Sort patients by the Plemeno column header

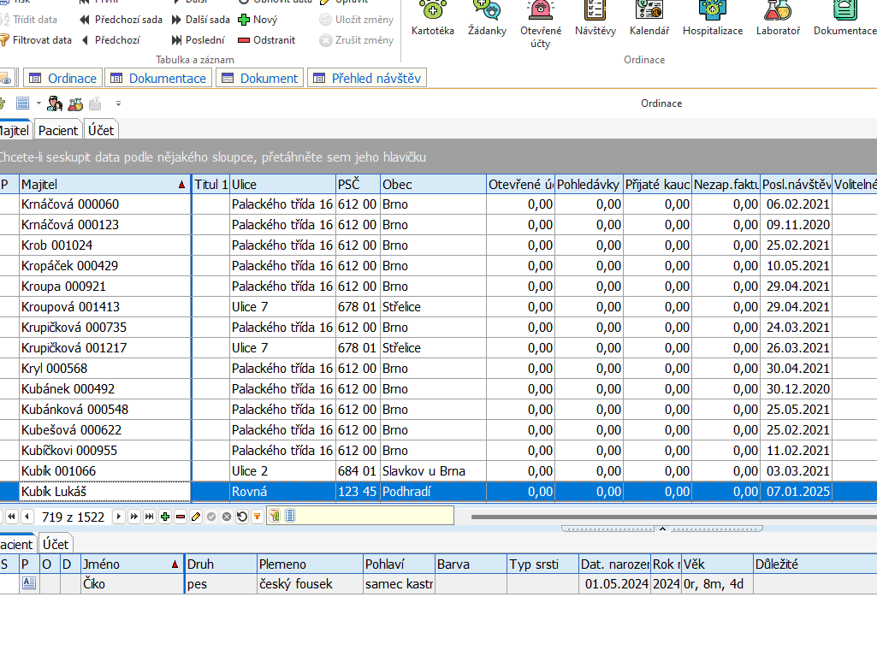coord(310,564)
